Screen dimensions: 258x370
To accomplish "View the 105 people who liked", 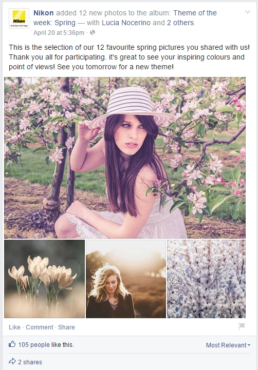I will click(x=34, y=345).
